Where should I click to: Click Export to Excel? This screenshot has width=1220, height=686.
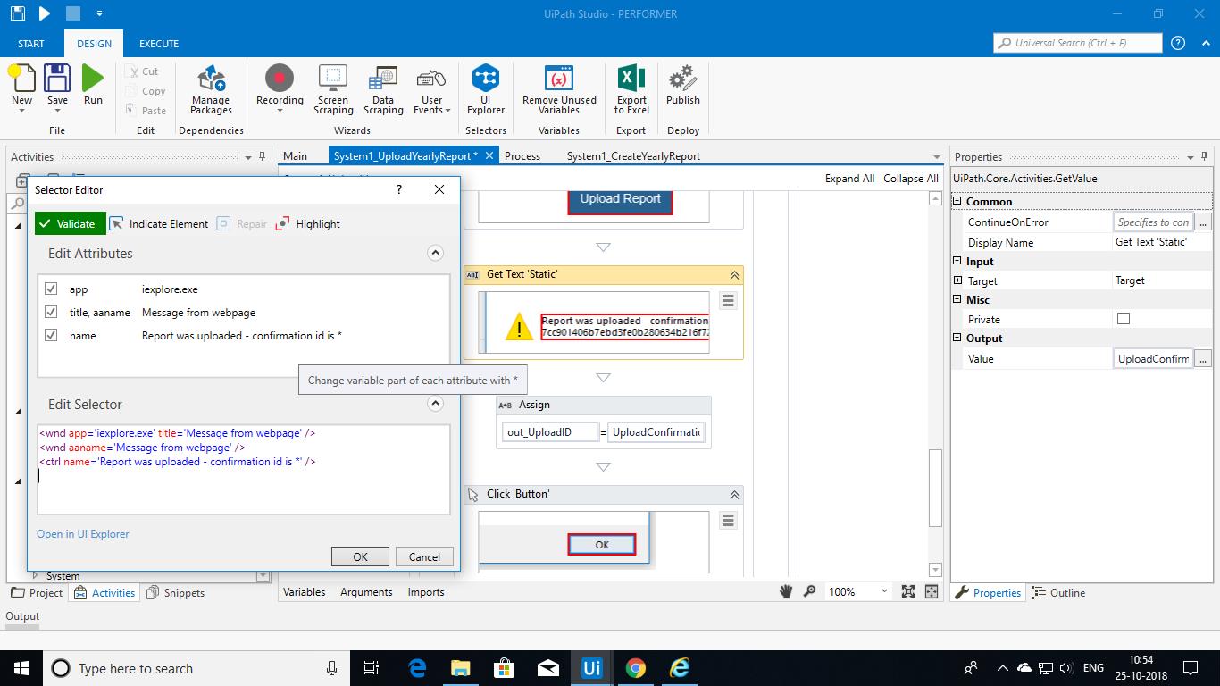point(631,89)
